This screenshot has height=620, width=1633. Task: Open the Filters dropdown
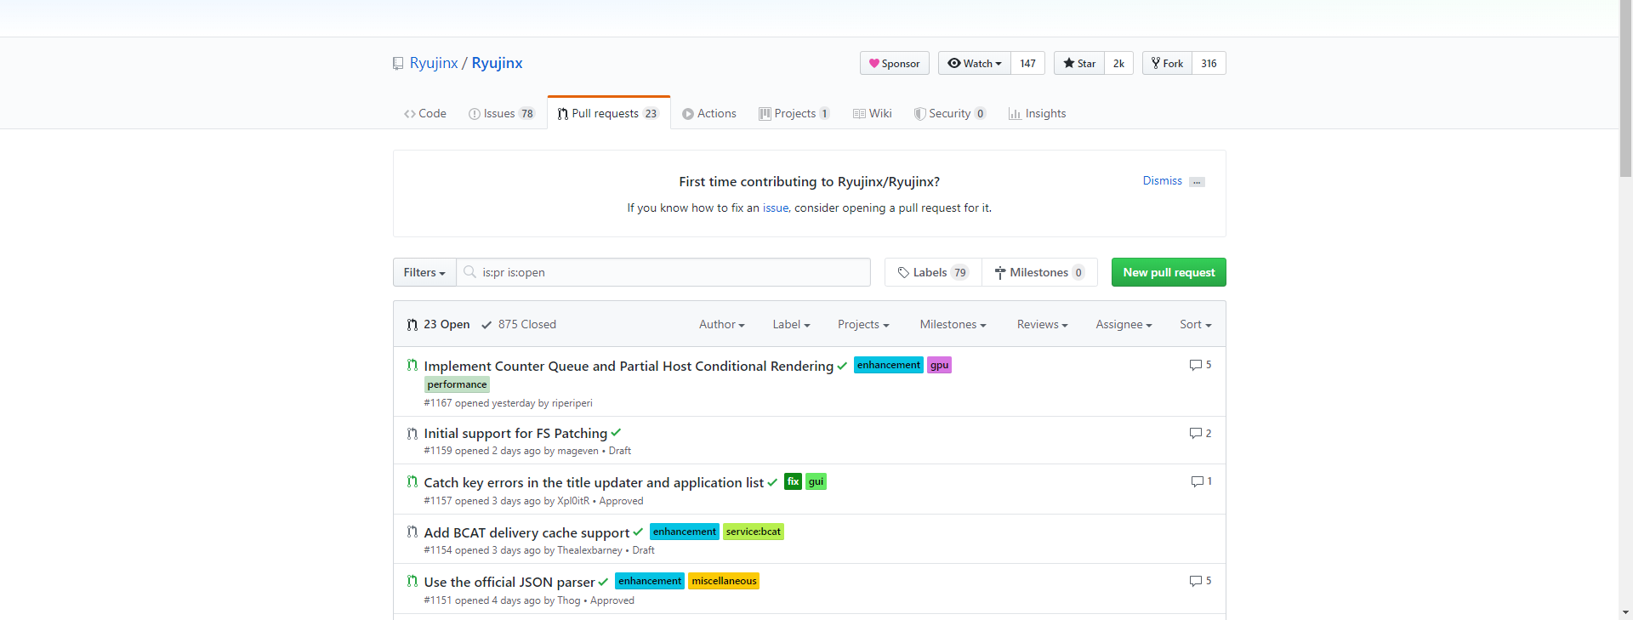[x=424, y=272]
